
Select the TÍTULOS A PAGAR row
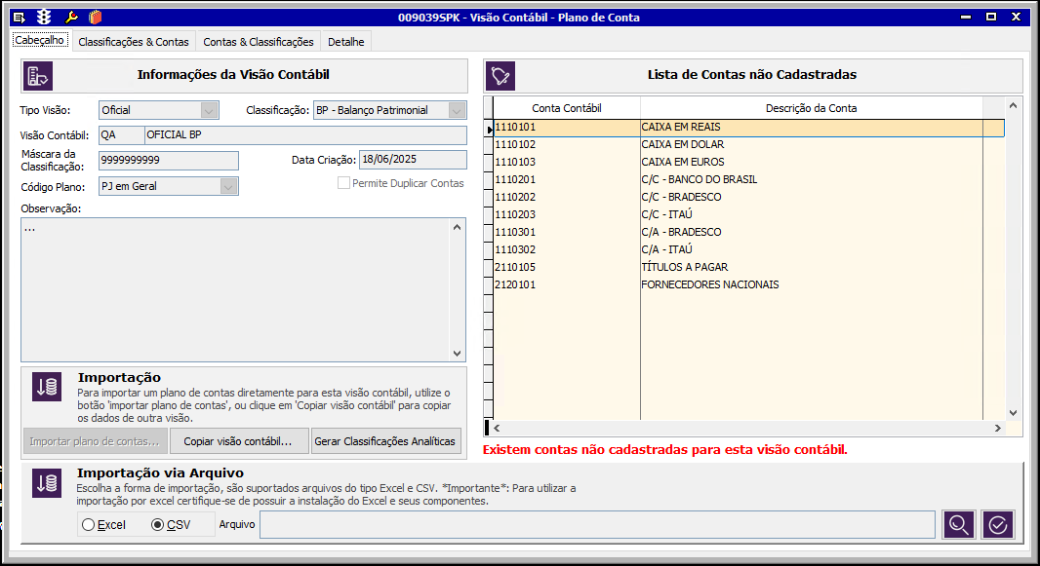(749, 268)
